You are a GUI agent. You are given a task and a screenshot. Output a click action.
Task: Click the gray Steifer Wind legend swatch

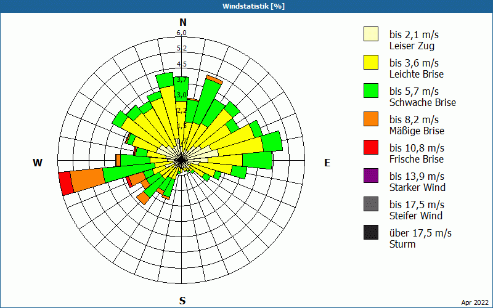click(371, 204)
